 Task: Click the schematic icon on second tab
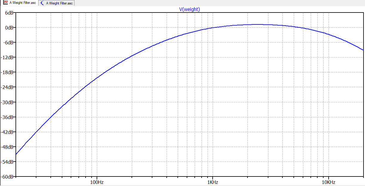42,3
